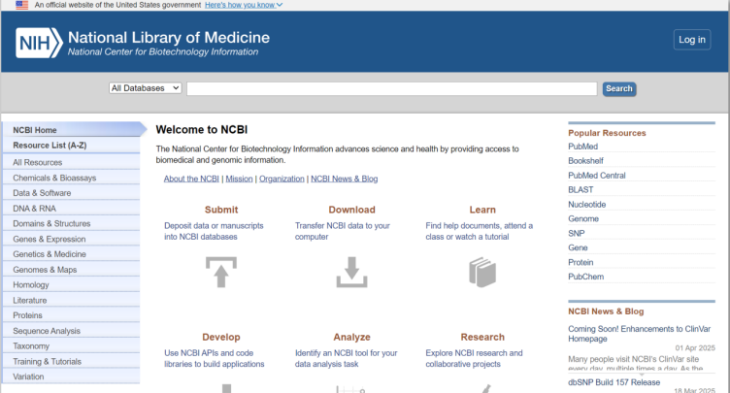Click the Submit heading
Screen dimensions: 730x393
(221, 210)
